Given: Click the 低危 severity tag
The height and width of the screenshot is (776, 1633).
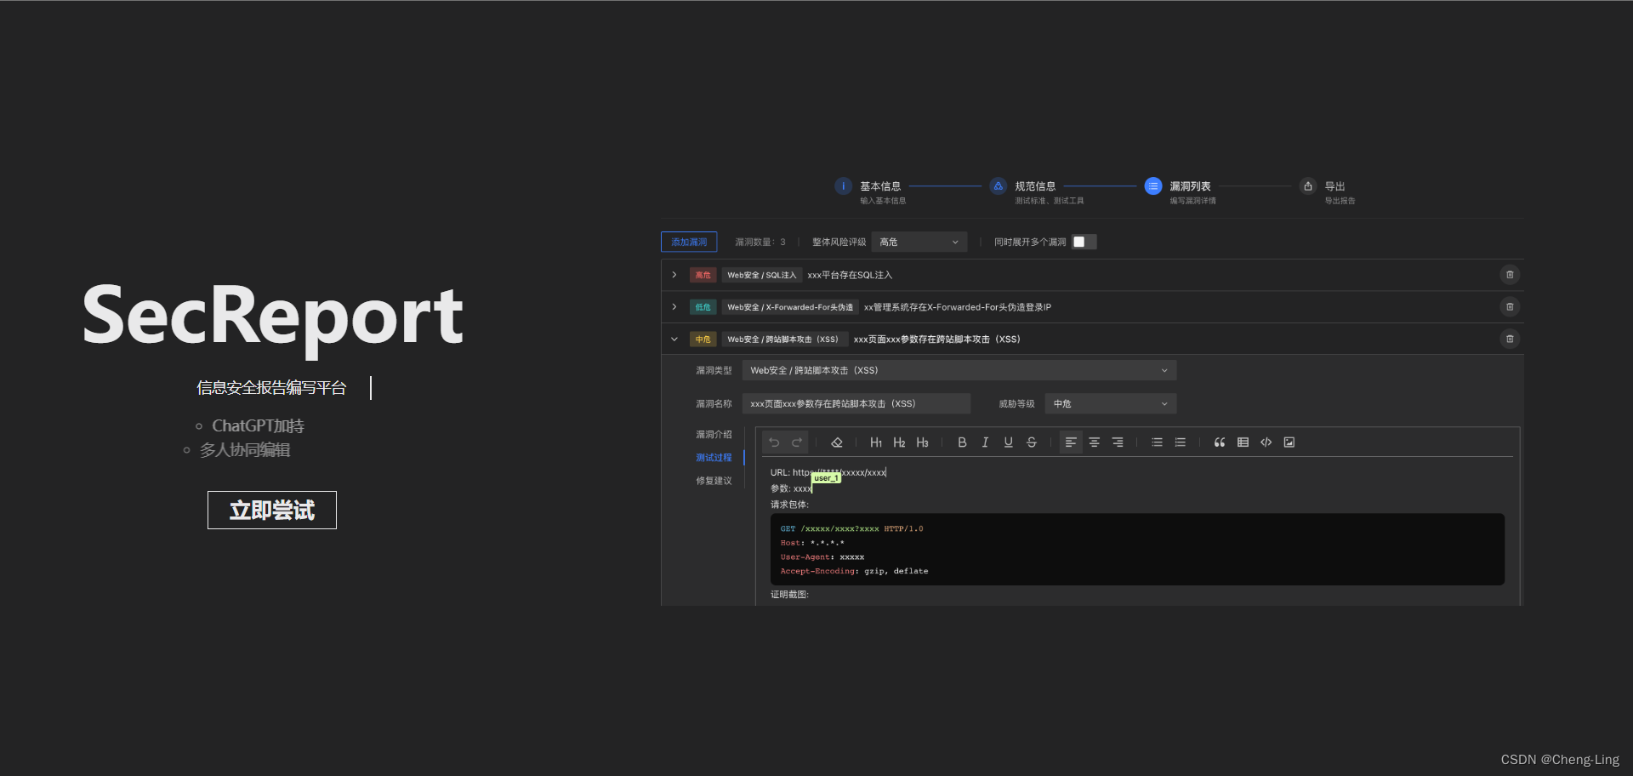Looking at the screenshot, I should click(x=703, y=307).
